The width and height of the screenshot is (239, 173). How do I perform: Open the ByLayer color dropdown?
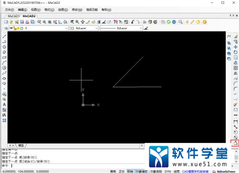pyautogui.click(x=84, y=28)
